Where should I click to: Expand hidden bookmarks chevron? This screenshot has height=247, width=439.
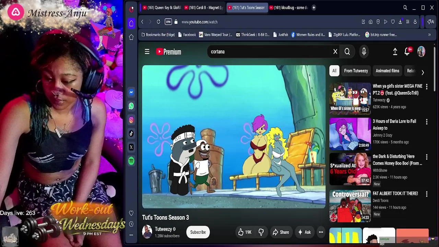tap(429, 35)
